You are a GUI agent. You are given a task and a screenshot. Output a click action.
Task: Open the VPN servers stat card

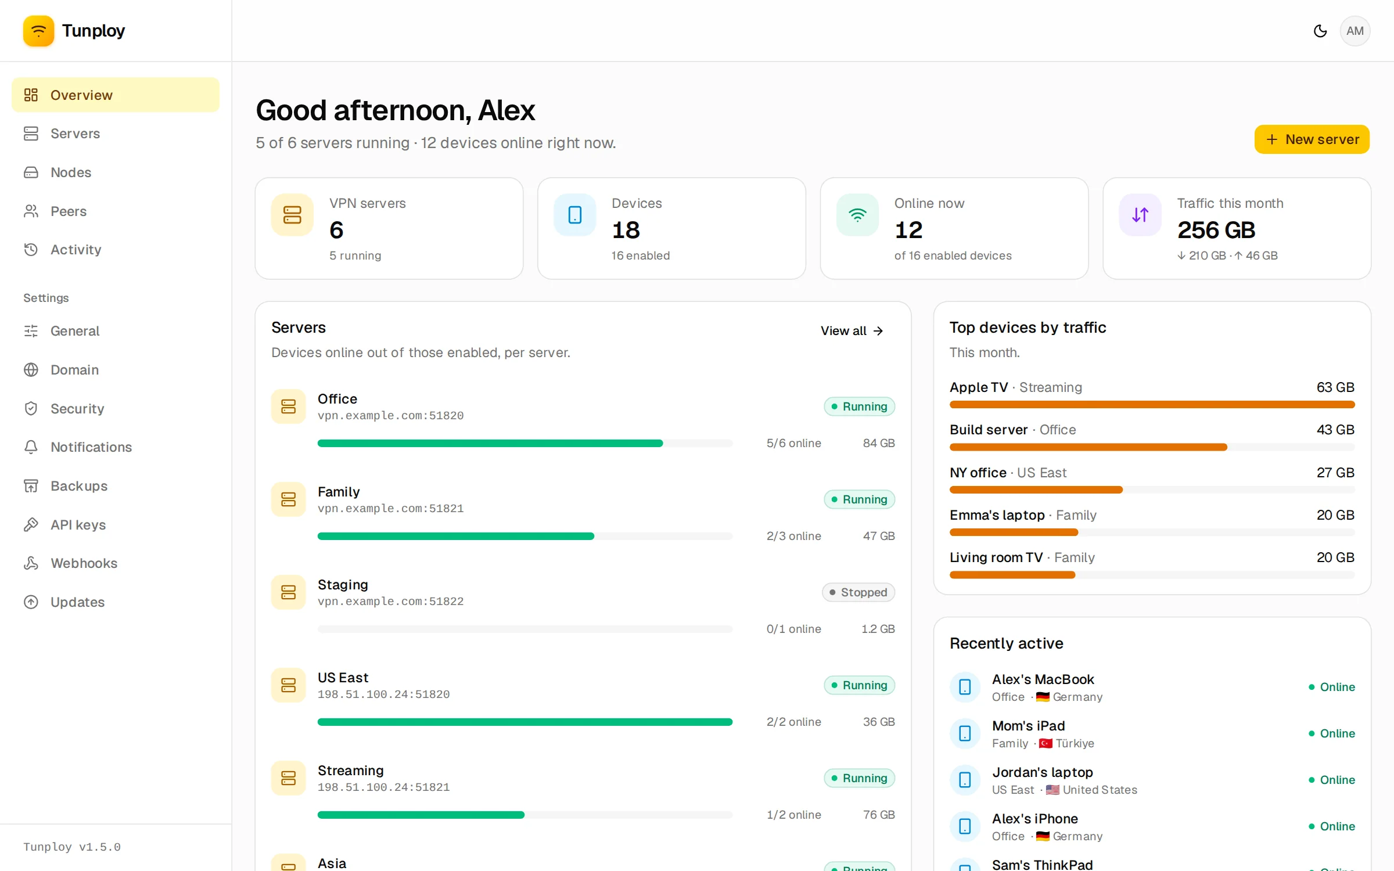click(389, 228)
